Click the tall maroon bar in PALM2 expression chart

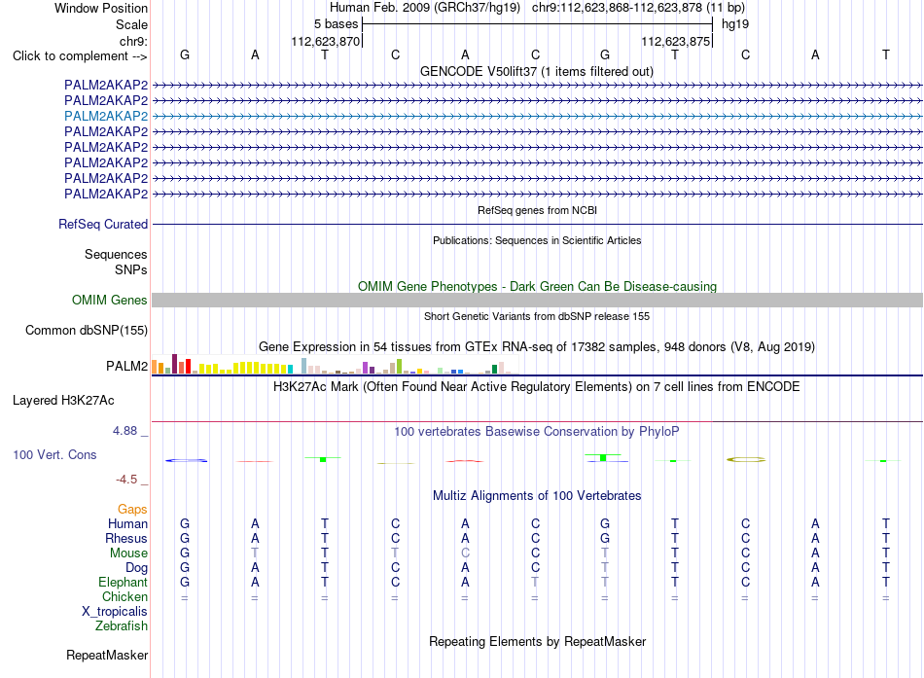tap(174, 364)
